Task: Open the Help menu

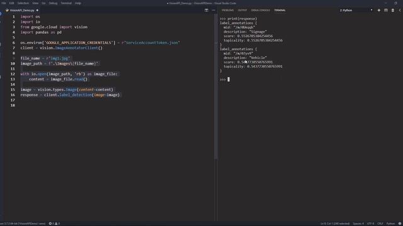Action: (78, 3)
